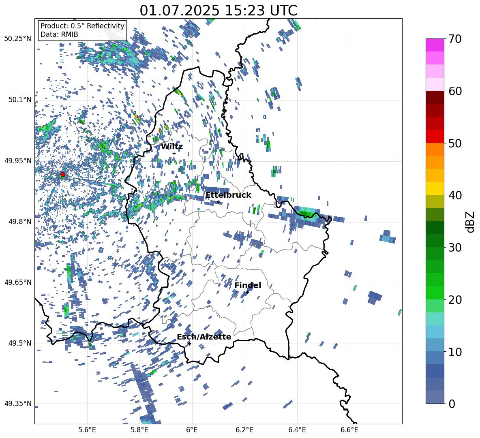Image resolution: width=480 pixels, height=438 pixels.
Task: Click the 6°E longitude label
Action: (192, 430)
